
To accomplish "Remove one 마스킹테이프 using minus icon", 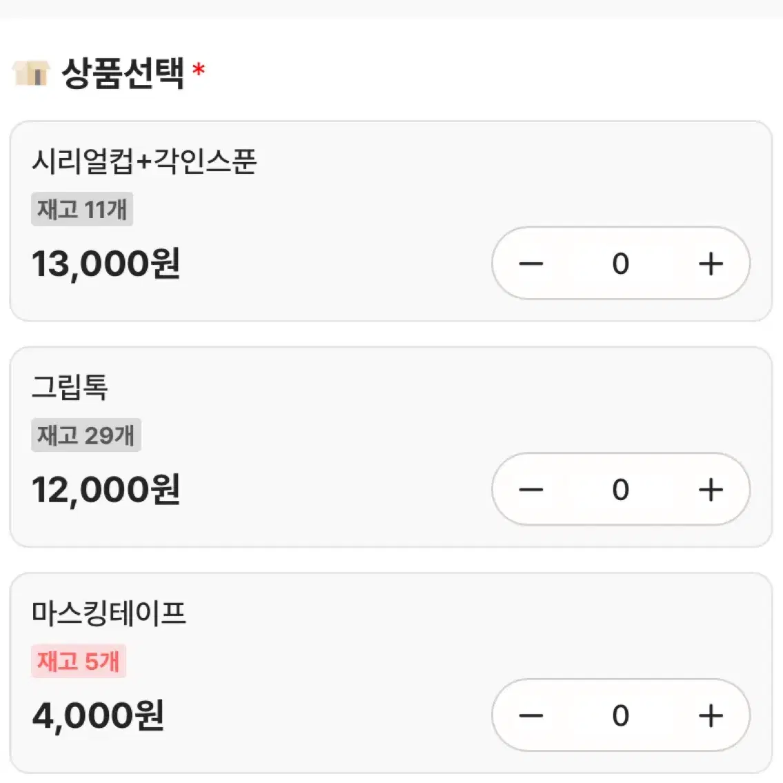I will coord(531,715).
